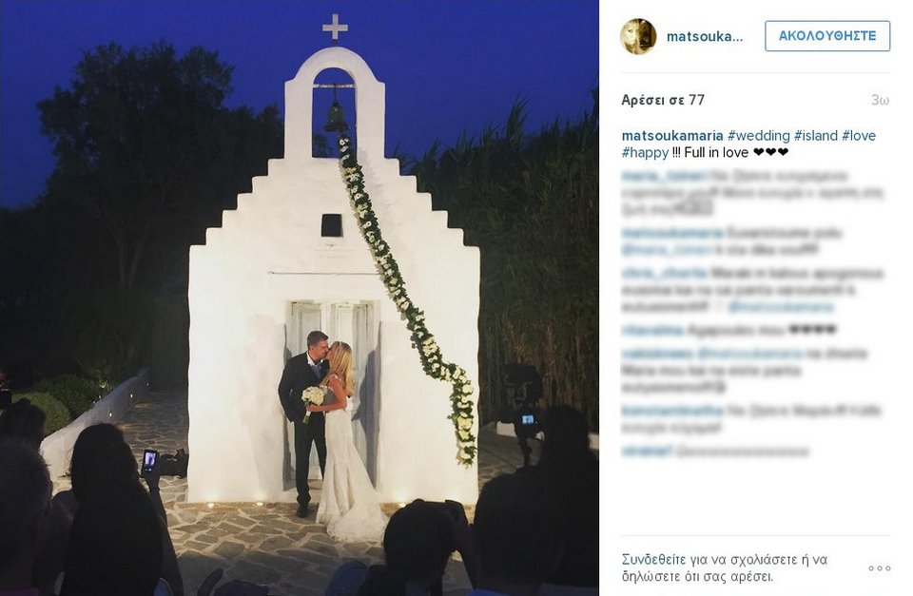Select the #love hashtag link
913x596 pixels.
pos(859,136)
